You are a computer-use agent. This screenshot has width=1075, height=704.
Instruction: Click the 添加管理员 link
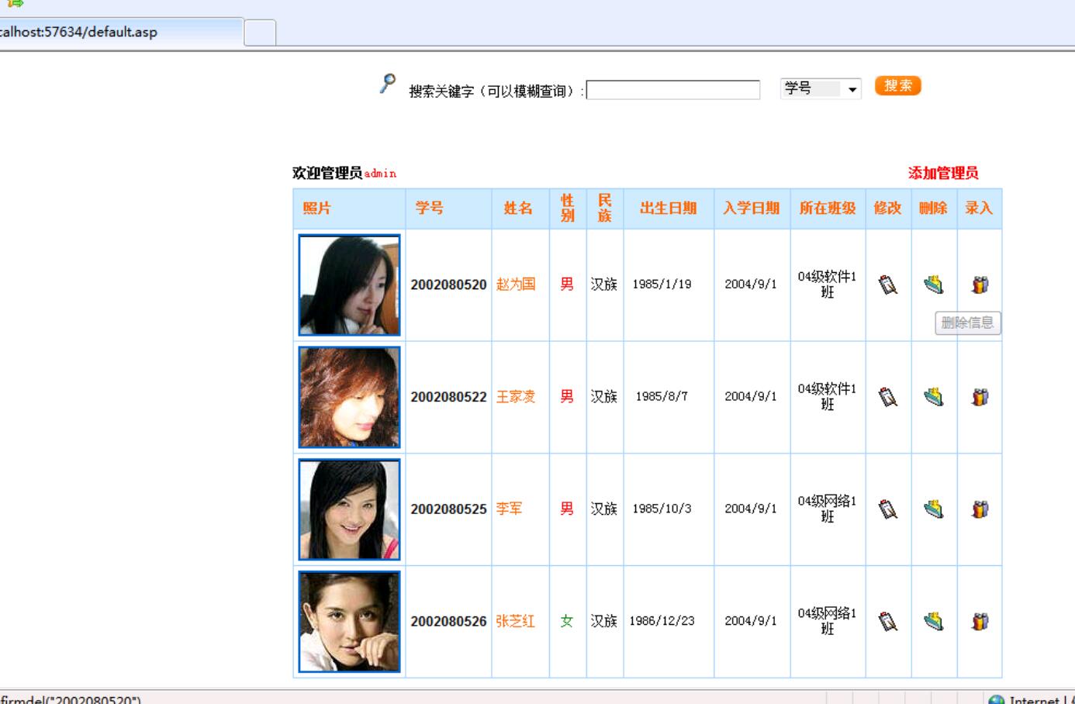pyautogui.click(x=943, y=173)
